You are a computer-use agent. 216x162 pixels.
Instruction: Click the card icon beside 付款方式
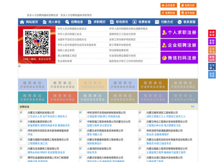tap(157, 22)
